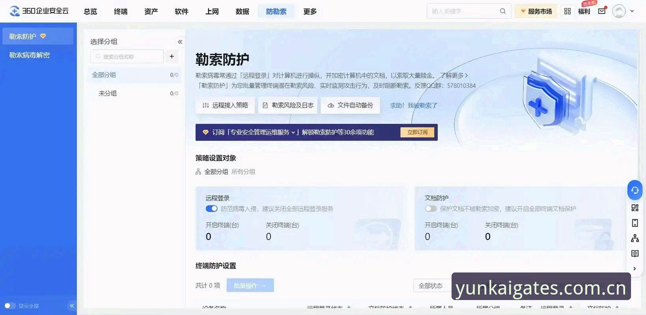This screenshot has width=646, height=315.
Task: Open 文件自动备份
Action: coord(350,105)
